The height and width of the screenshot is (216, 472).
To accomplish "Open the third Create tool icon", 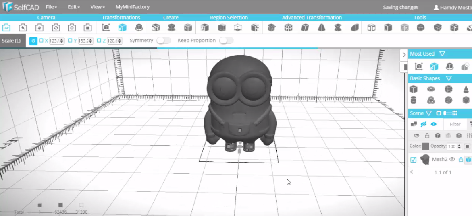I will click(x=188, y=28).
